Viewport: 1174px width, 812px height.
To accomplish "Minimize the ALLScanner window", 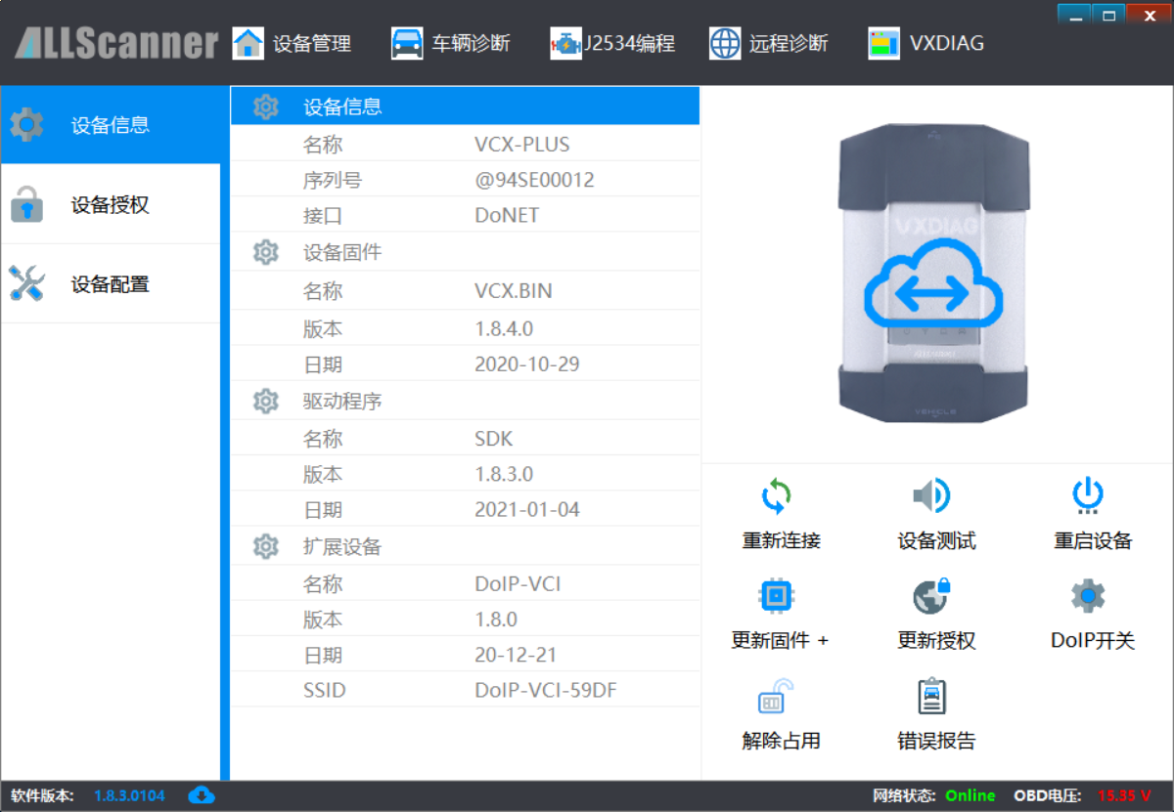I will [1074, 14].
